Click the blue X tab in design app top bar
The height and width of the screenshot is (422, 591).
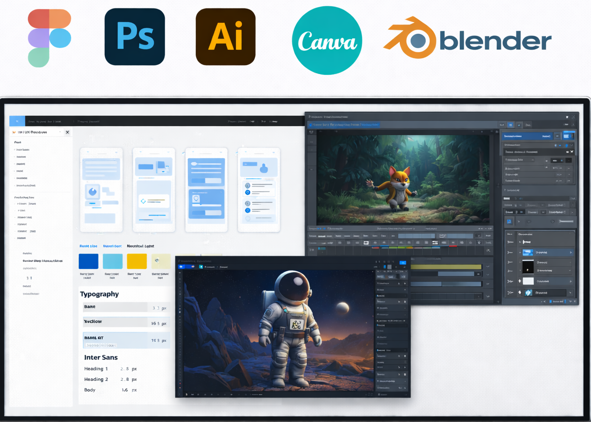coord(17,121)
